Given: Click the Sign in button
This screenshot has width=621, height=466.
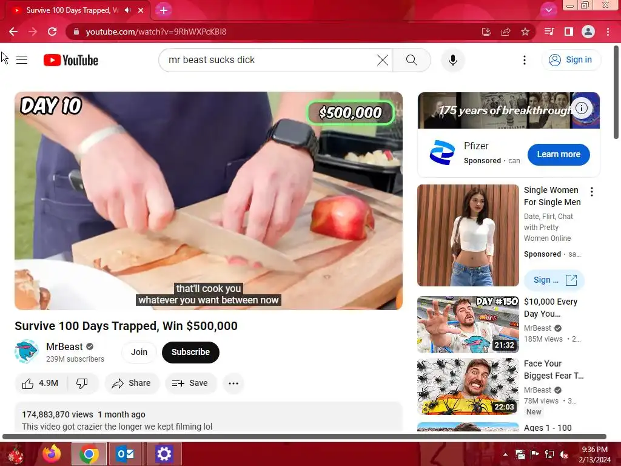Looking at the screenshot, I should pyautogui.click(x=571, y=60).
